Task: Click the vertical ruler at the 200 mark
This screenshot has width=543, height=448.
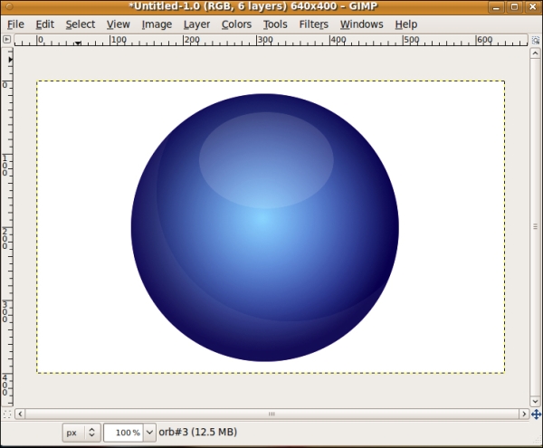Action: (6, 238)
